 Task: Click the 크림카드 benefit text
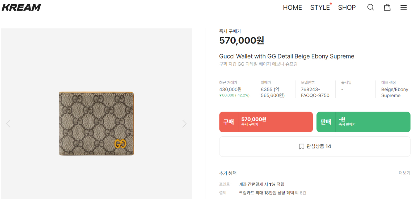tap(266, 193)
